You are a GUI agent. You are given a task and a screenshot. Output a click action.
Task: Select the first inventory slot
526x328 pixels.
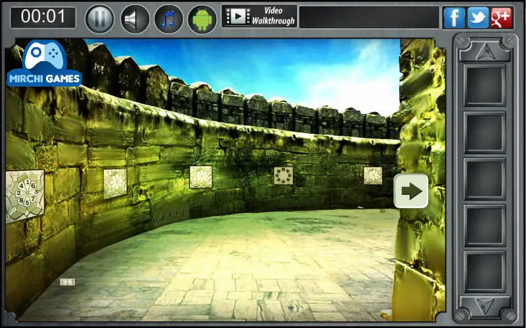485,85
